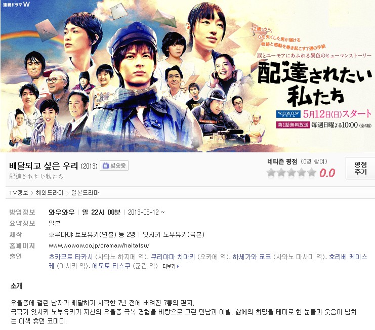
Task: Expand cast list with 더보기 arrow
Action: point(171,266)
